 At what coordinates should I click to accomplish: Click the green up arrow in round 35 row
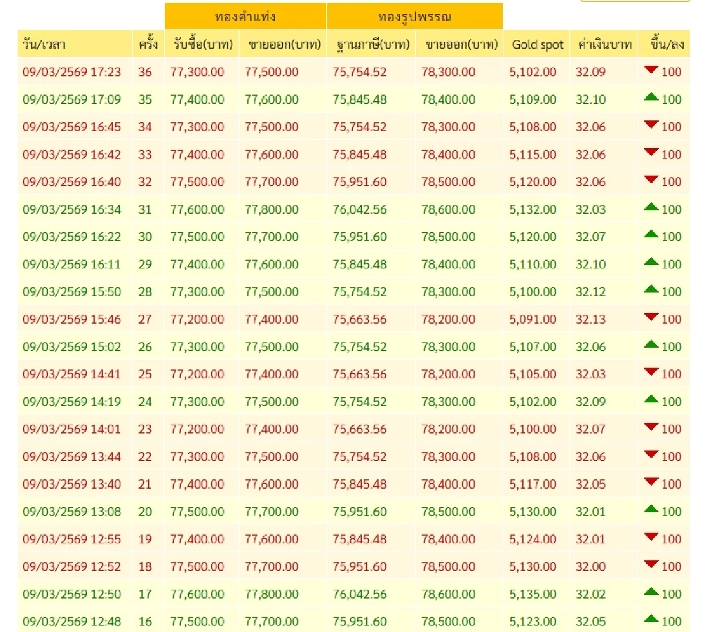pyautogui.click(x=650, y=97)
